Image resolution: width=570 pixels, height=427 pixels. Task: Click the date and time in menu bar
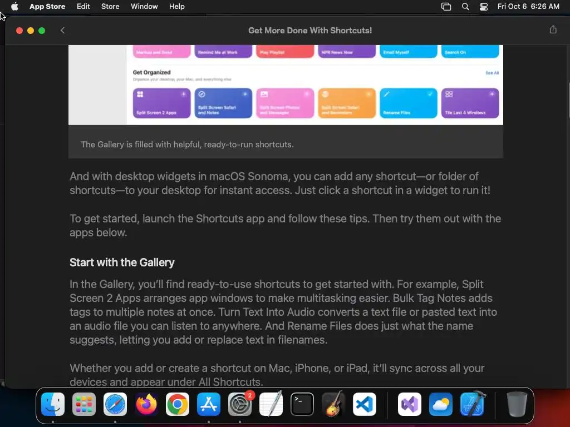[x=528, y=7]
